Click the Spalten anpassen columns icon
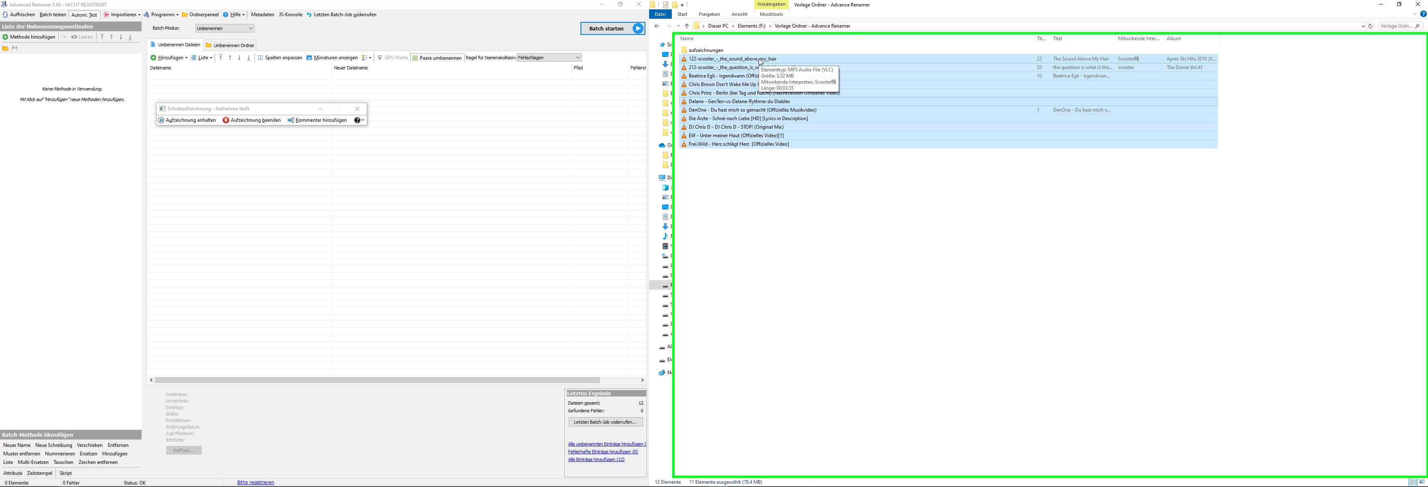The height and width of the screenshot is (487, 1428). (x=260, y=58)
